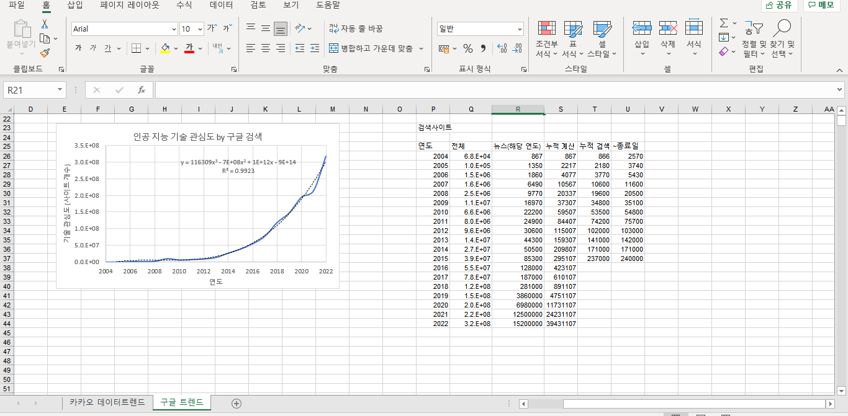
Task: Click 병합하고 가운데 맞춤 merge button
Action: (x=371, y=48)
